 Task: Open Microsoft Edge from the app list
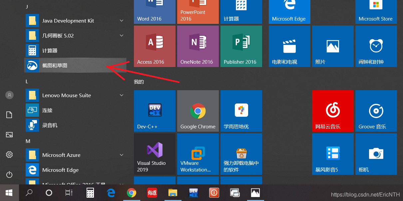point(75,170)
